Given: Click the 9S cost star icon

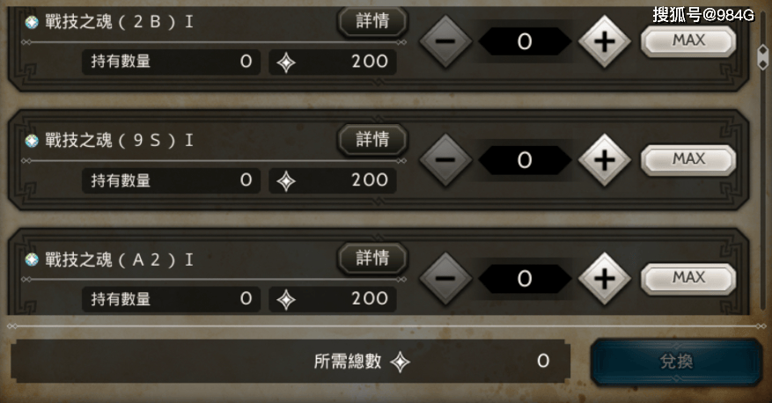Looking at the screenshot, I should [x=286, y=181].
